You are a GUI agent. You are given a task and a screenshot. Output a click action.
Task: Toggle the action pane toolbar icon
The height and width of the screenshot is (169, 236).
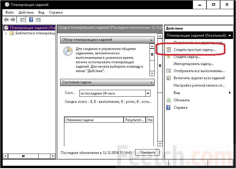click(38, 20)
